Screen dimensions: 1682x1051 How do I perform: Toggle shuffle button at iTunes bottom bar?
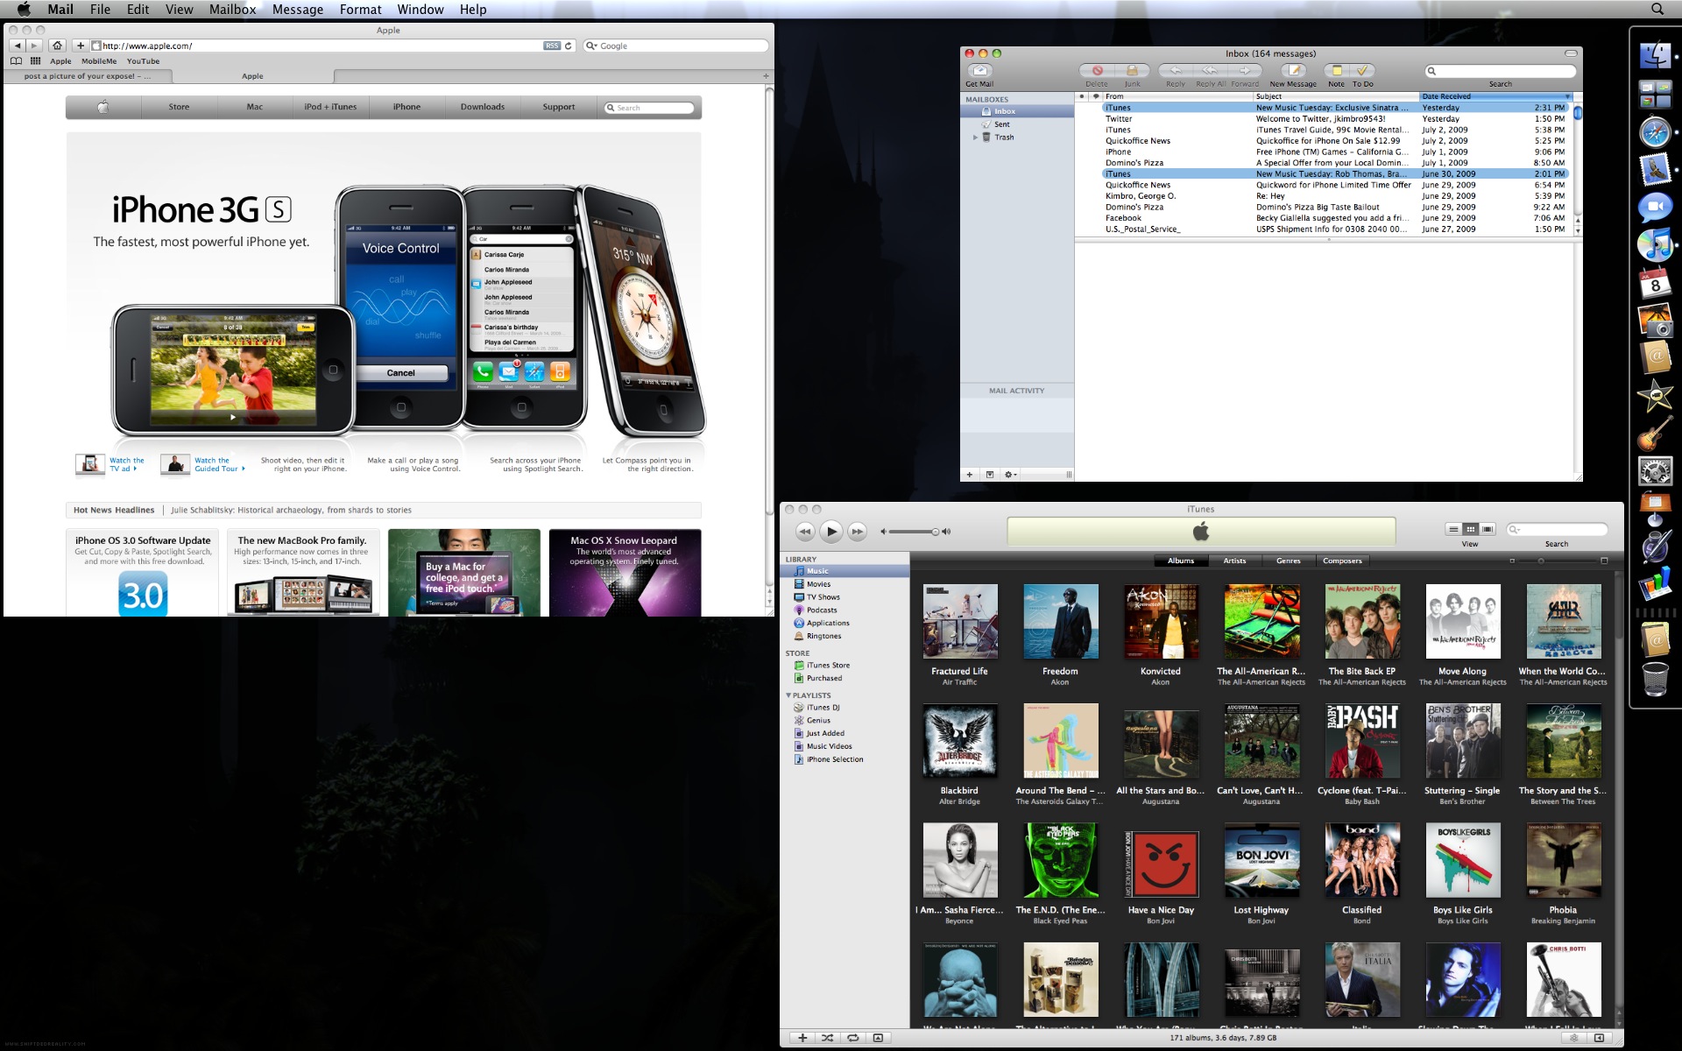[x=827, y=1038]
